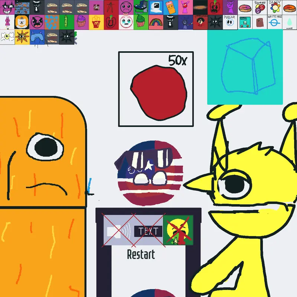Select the Skittles tile
Screen dimensions: 297x297
260,7
